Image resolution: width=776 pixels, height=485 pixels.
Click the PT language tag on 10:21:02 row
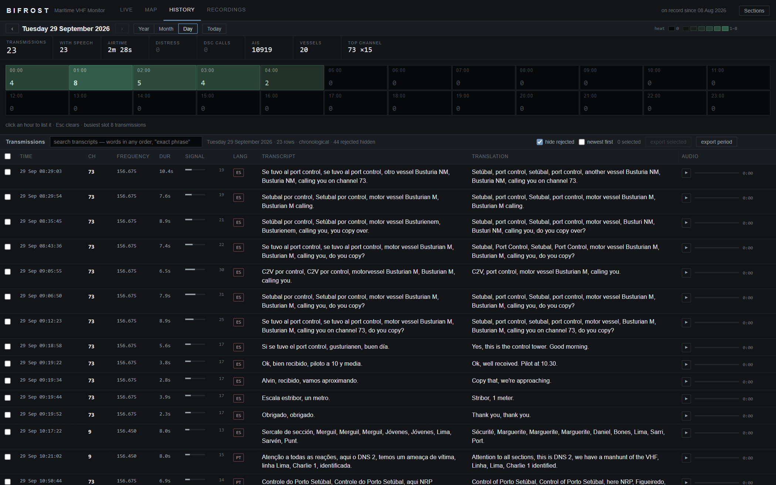[238, 458]
